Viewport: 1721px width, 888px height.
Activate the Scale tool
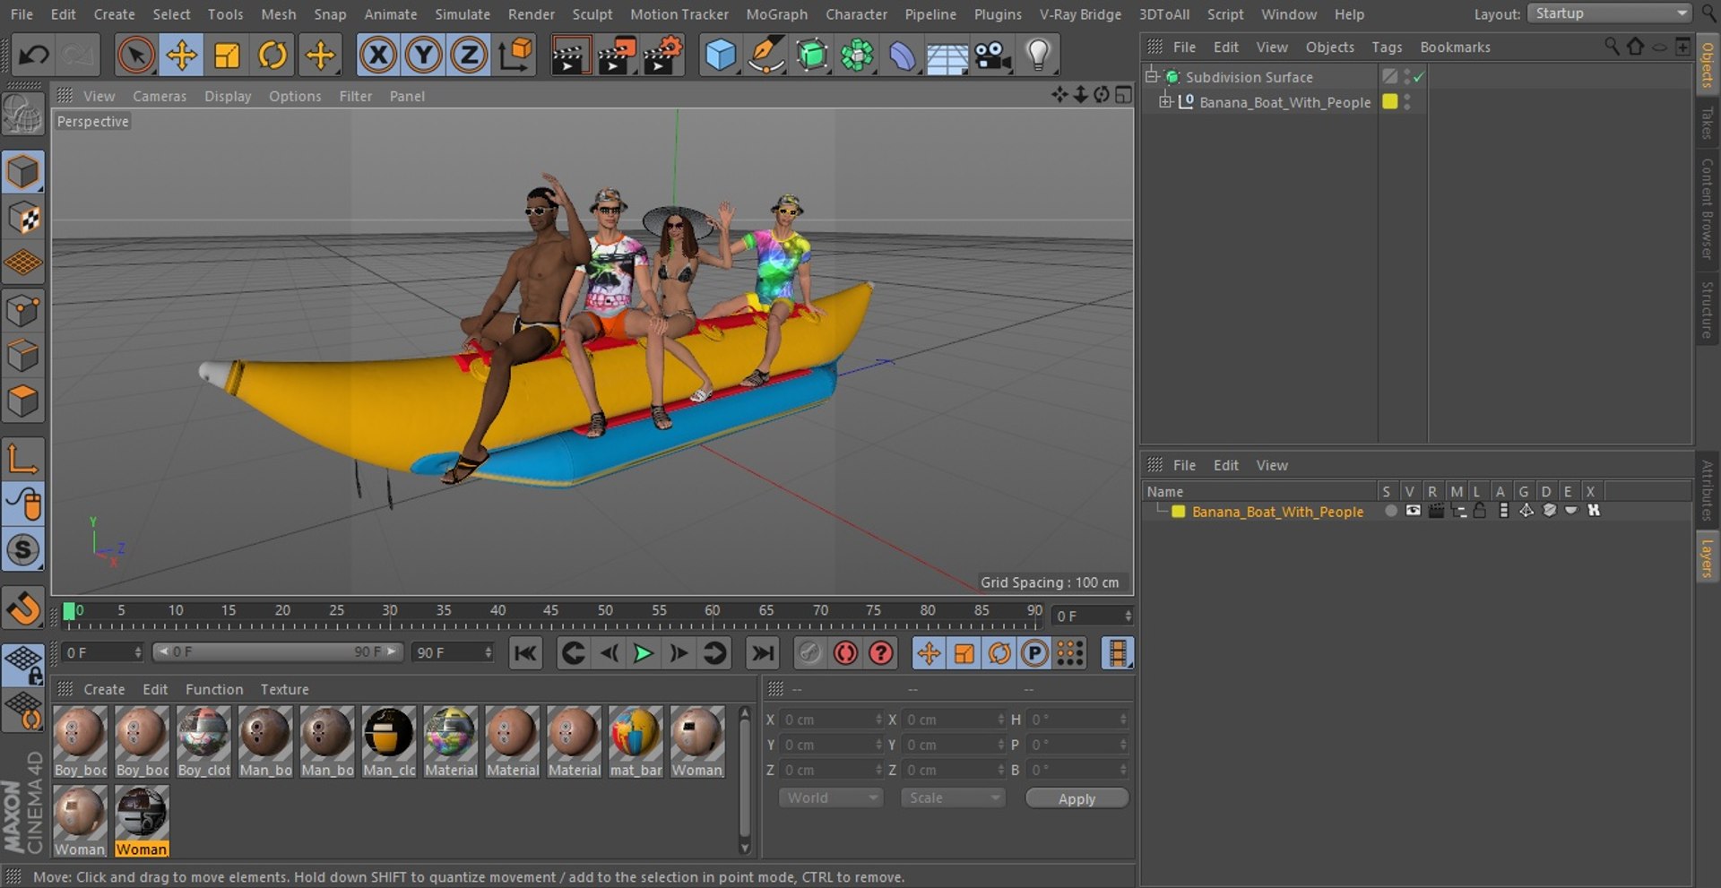(x=227, y=56)
